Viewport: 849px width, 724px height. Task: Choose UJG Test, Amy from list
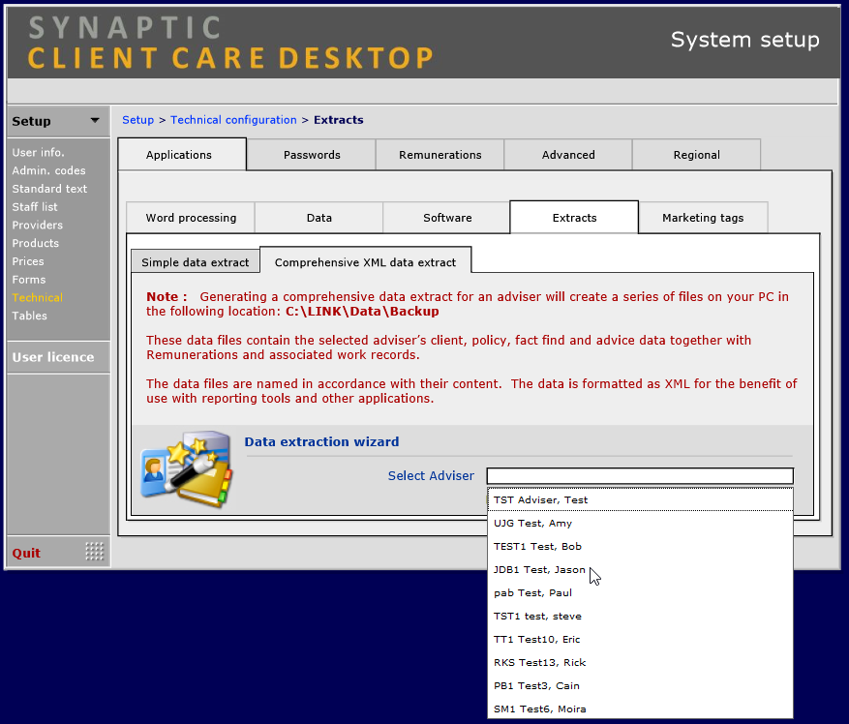point(640,523)
